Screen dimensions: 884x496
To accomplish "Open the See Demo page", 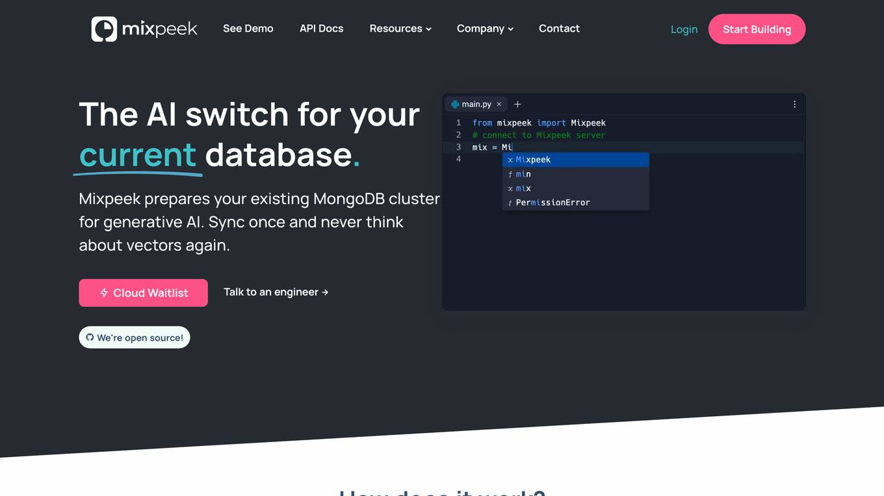I will pos(248,29).
